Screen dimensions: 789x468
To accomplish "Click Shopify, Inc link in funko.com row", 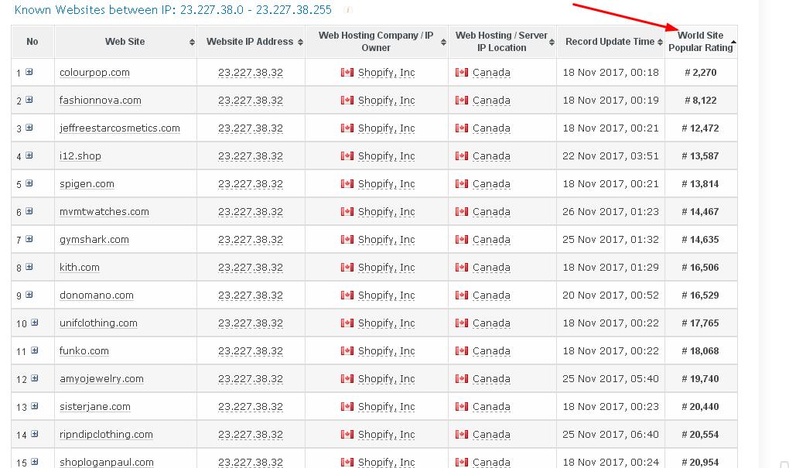I will click(386, 351).
